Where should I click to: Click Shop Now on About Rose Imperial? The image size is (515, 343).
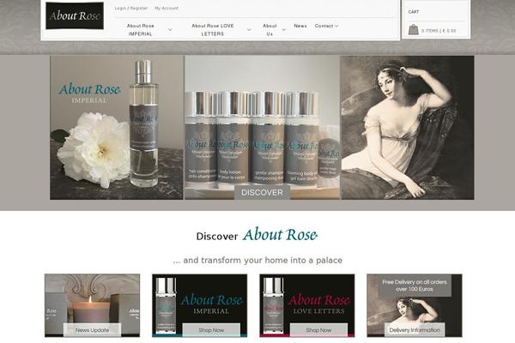click(x=211, y=330)
